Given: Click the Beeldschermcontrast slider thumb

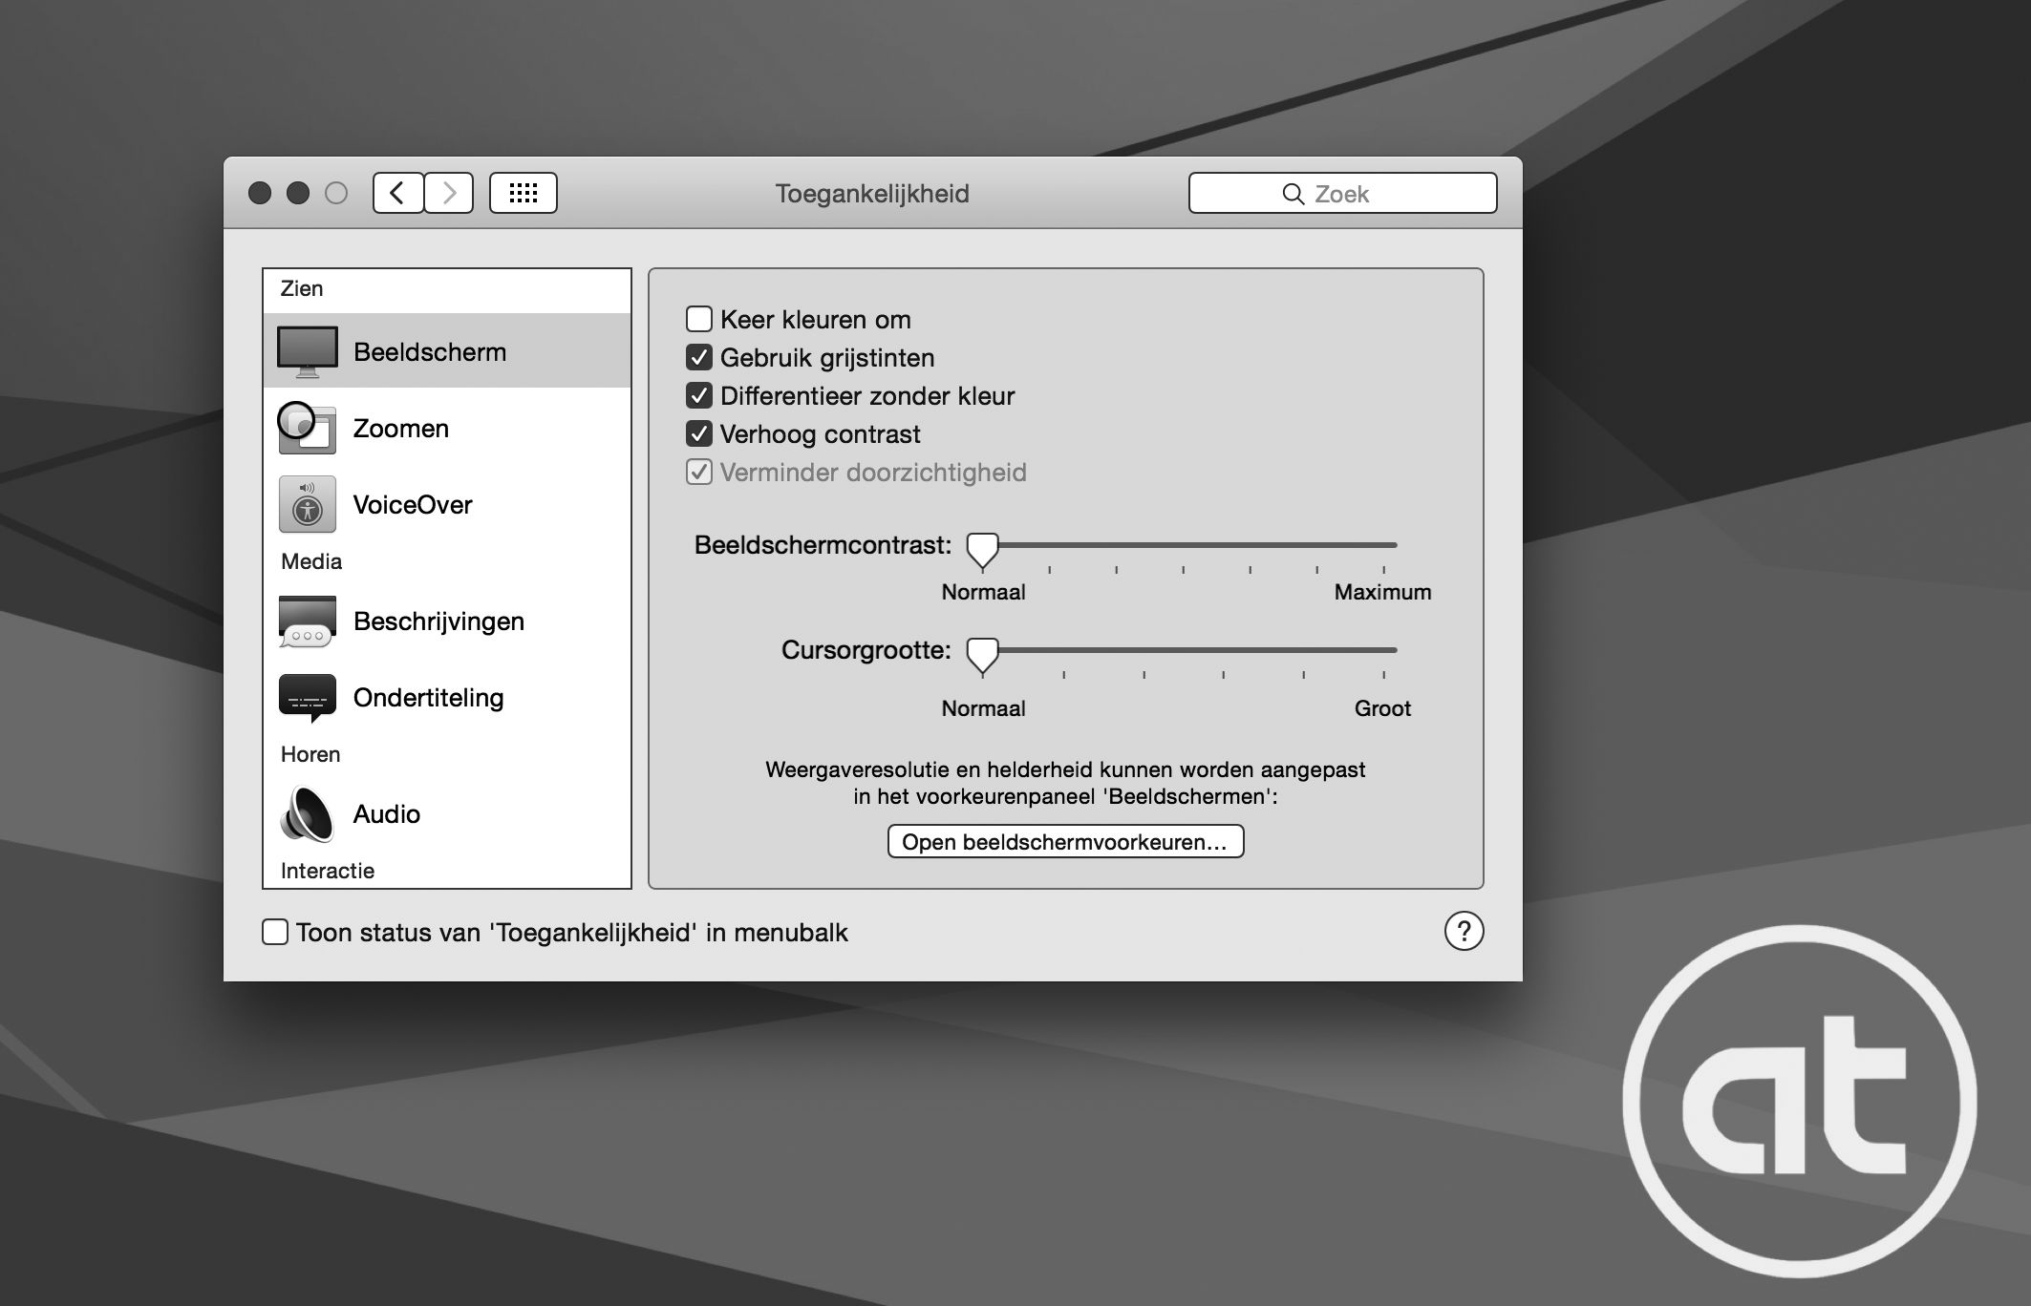Looking at the screenshot, I should point(982,549).
